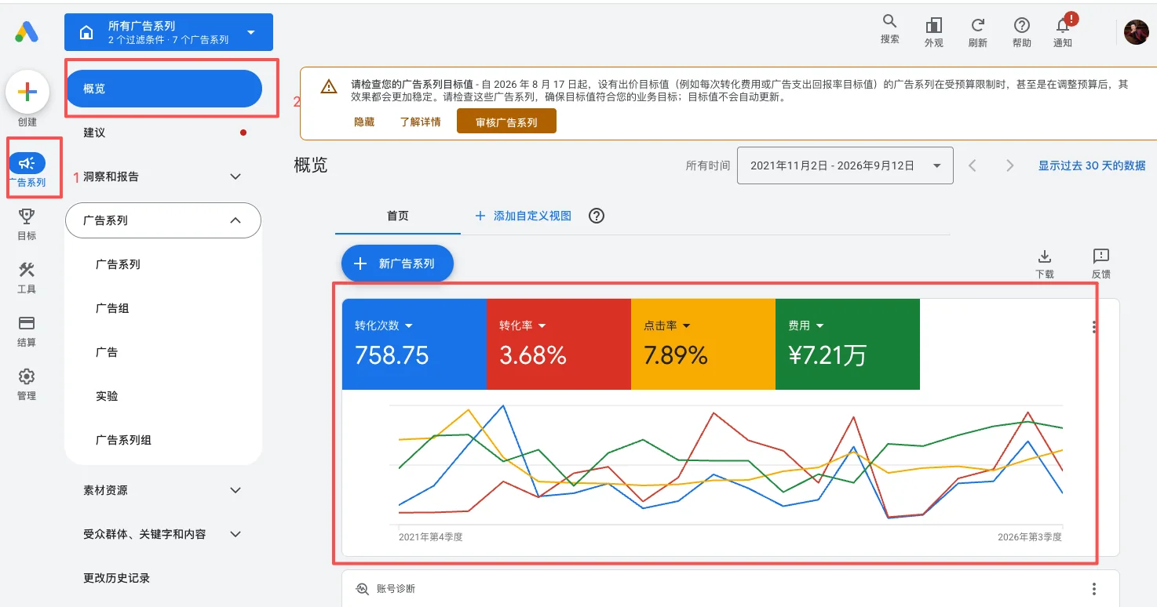Image resolution: width=1157 pixels, height=607 pixels.
Task: Select 广告系列 megaphone icon in sidebar
Action: [x=27, y=162]
